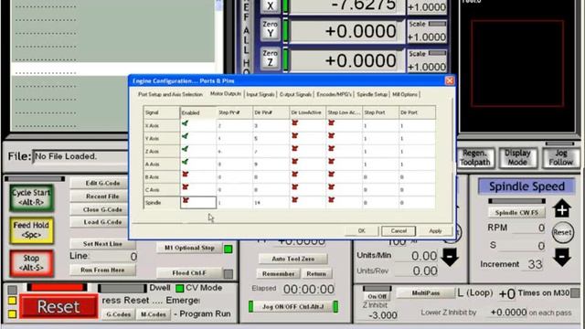Open the Mill Options tab
The image size is (585, 329).
coord(405,94)
